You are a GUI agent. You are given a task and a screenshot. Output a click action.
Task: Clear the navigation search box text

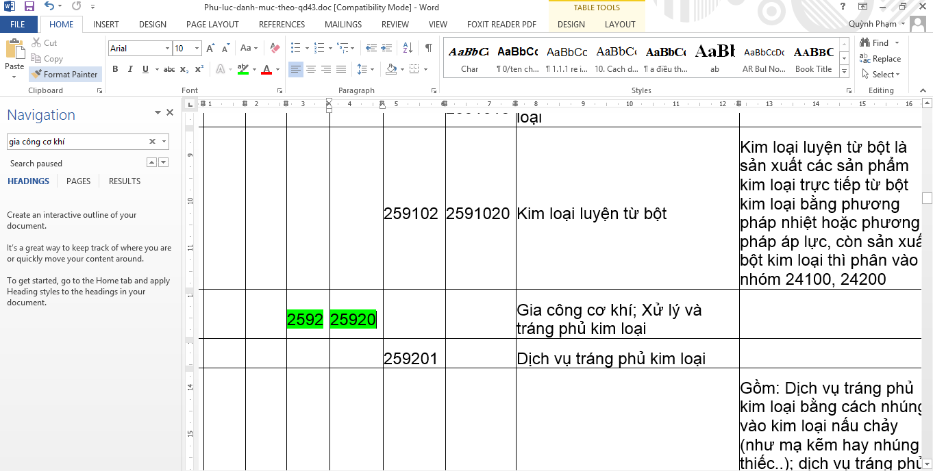(x=152, y=142)
